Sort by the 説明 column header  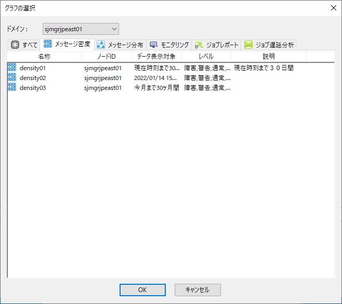(x=269, y=57)
